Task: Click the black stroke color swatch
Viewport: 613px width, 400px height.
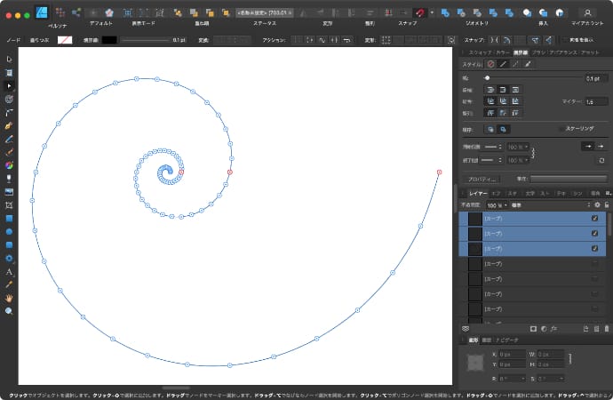Action: point(107,40)
